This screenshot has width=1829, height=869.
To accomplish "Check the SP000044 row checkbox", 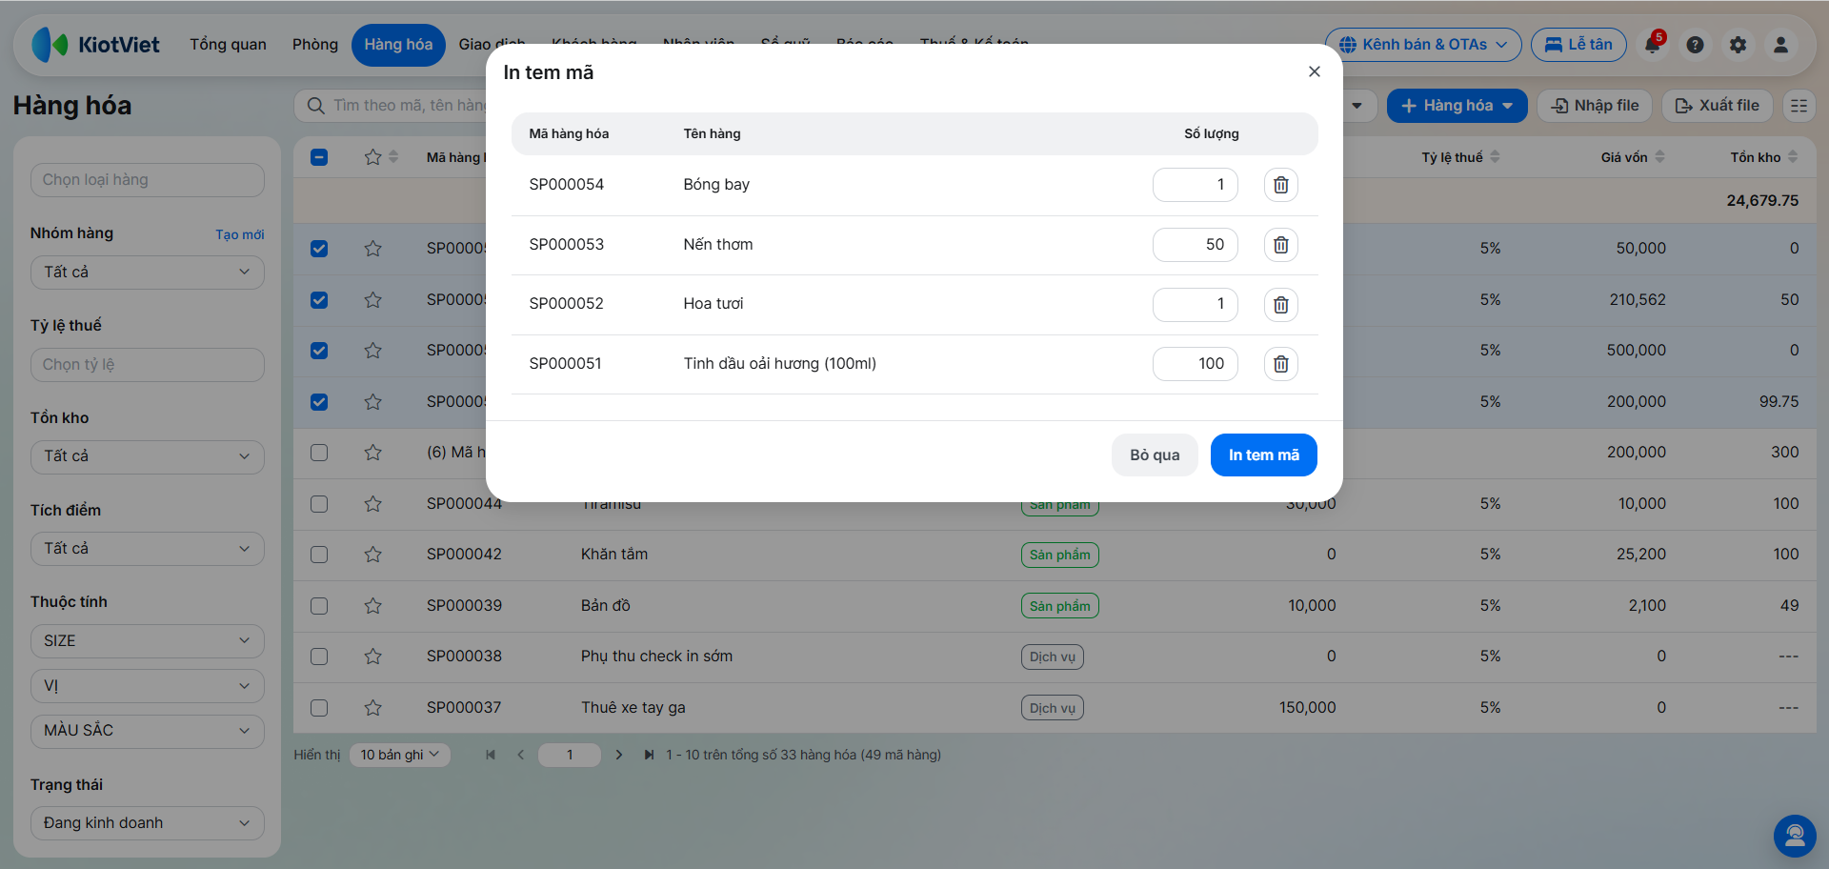I will (319, 504).
